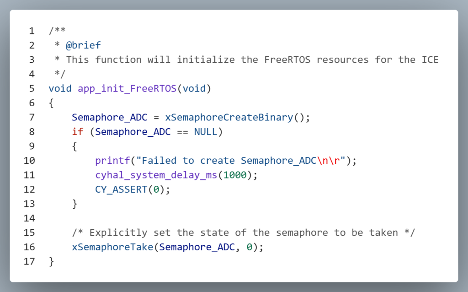468x292 pixels.
Task: Click the cyhal_system_delay_ms function call
Action: pos(156,175)
